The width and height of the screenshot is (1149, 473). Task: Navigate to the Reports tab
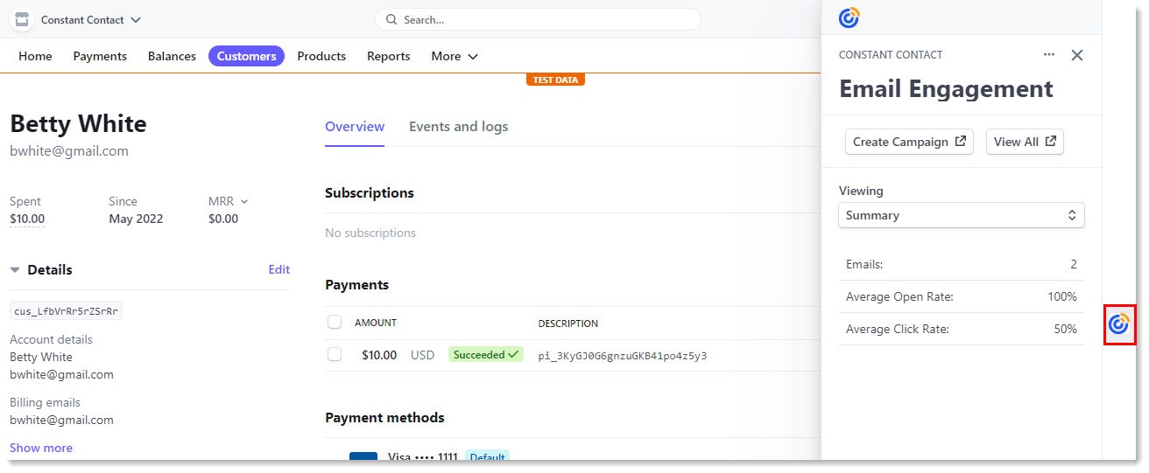pos(389,56)
